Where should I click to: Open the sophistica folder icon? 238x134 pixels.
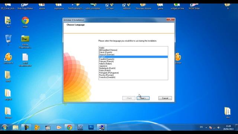[59, 7]
